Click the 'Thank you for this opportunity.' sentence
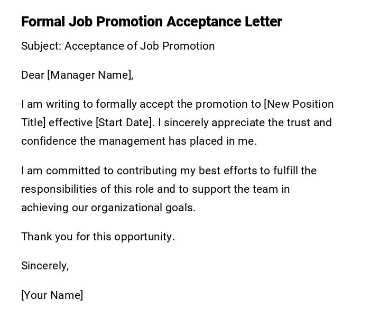Screen dimensions: 370x328 pos(98,237)
